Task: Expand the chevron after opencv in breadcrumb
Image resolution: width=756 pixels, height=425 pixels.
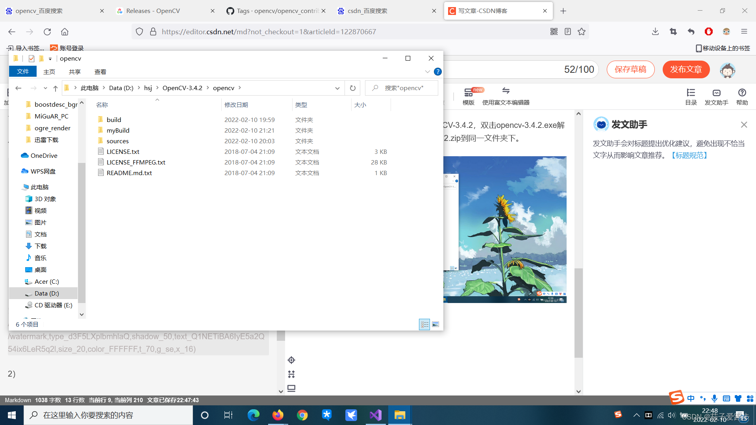Action: click(x=240, y=88)
